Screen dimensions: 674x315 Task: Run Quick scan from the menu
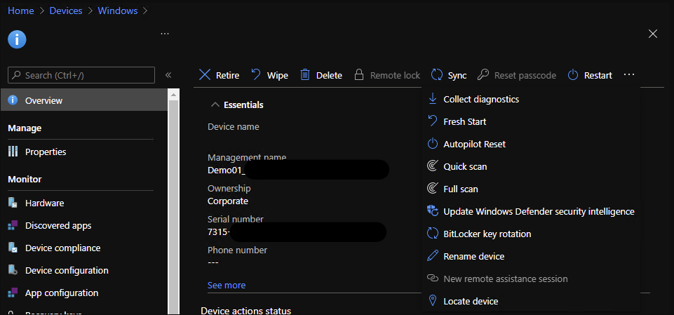click(465, 166)
